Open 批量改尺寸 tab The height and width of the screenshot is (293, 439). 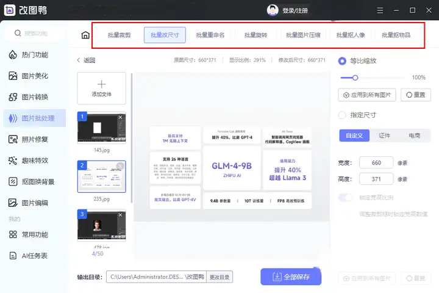[165, 35]
